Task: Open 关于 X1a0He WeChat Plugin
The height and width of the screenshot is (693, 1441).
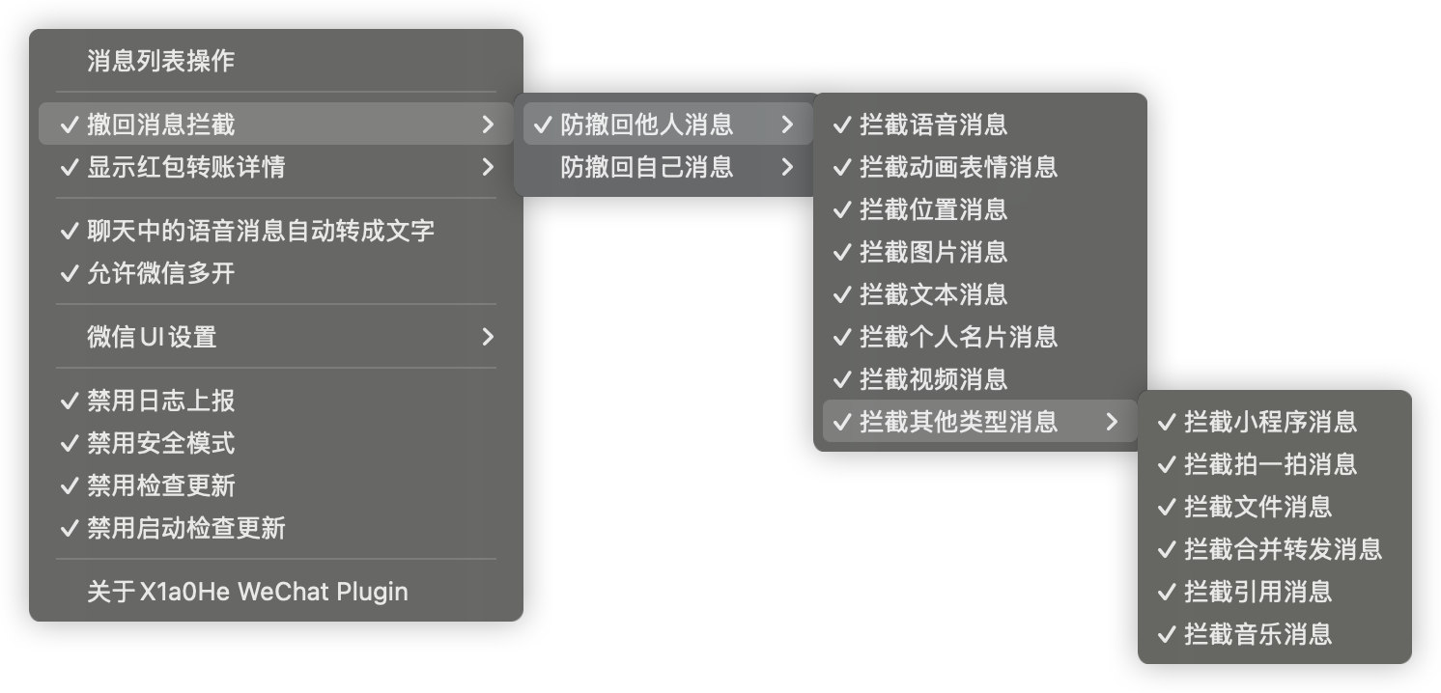Action: coord(247,592)
